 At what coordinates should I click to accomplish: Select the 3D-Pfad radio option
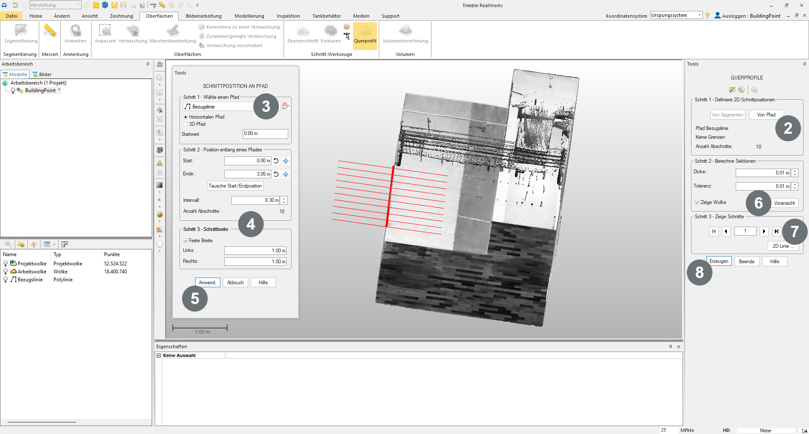point(186,124)
